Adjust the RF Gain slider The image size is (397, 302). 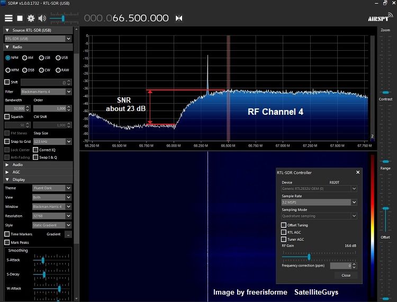pyautogui.click(x=309, y=258)
